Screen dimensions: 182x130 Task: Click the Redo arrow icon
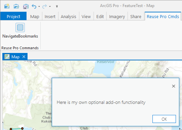point(45,6)
